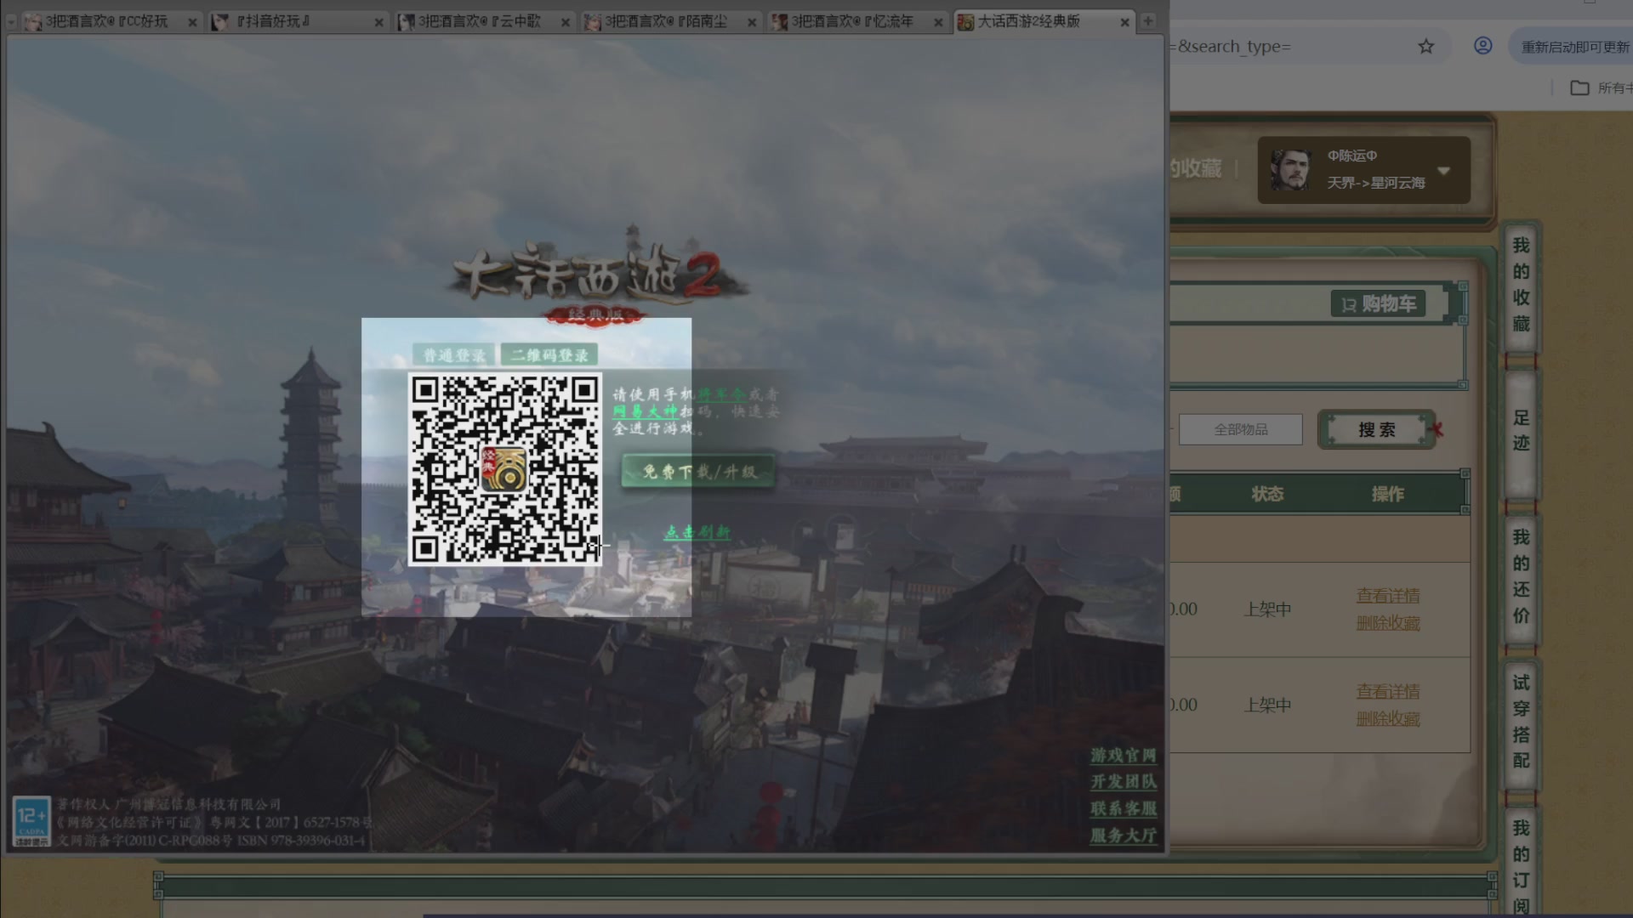The width and height of the screenshot is (1633, 918).
Task: Close the 『云中歌 tab
Action: click(x=565, y=23)
